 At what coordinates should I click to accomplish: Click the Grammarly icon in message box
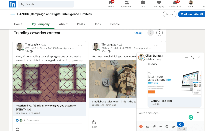click(x=191, y=117)
